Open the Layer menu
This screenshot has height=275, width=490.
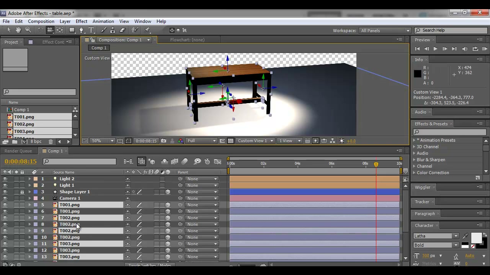point(65,21)
